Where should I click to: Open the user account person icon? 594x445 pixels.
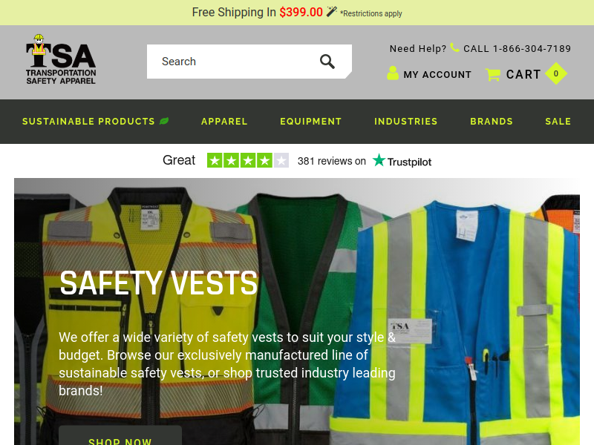393,73
